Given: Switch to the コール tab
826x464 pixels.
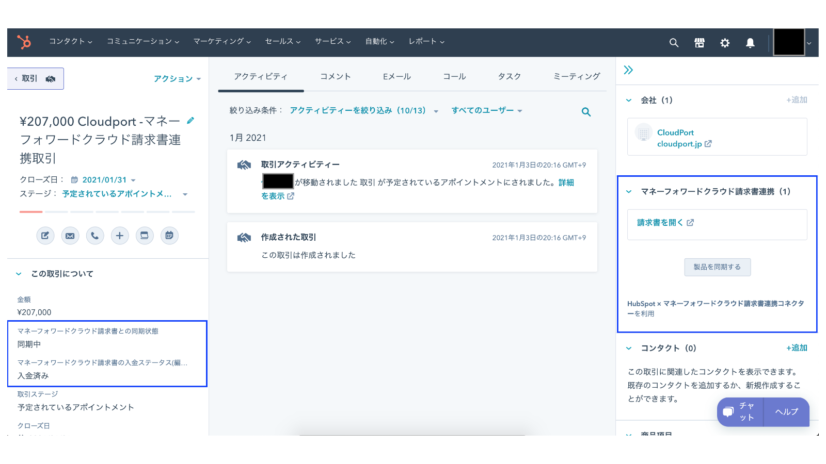Looking at the screenshot, I should (x=454, y=76).
